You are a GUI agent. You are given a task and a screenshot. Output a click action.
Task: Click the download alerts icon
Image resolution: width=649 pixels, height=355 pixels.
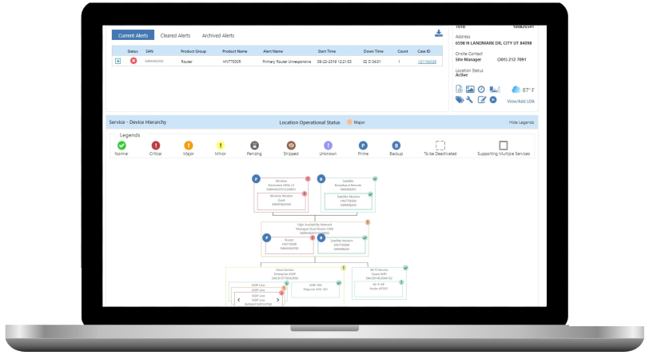click(439, 34)
